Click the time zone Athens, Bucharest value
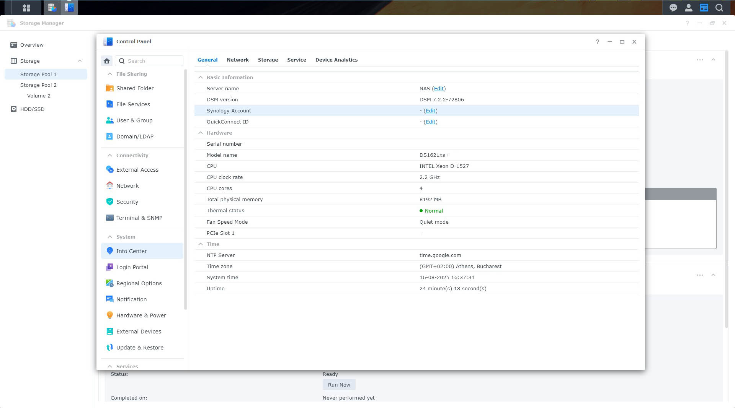The height and width of the screenshot is (408, 735). 461,267
